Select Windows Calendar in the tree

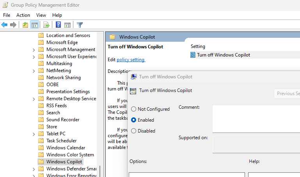click(66, 148)
